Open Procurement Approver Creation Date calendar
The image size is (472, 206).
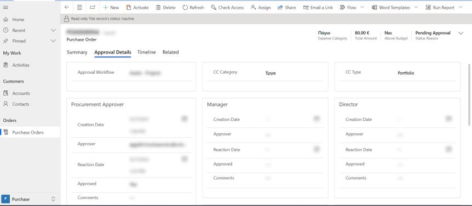(x=184, y=119)
